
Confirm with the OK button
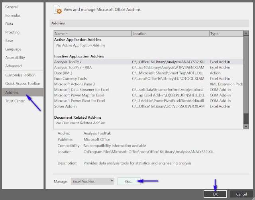click(x=215, y=194)
